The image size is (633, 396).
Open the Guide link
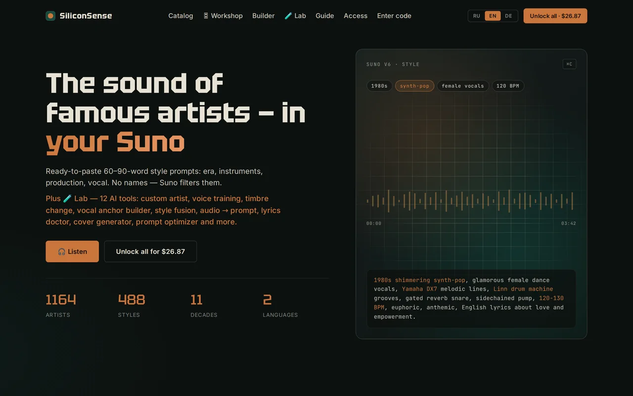pos(325,16)
